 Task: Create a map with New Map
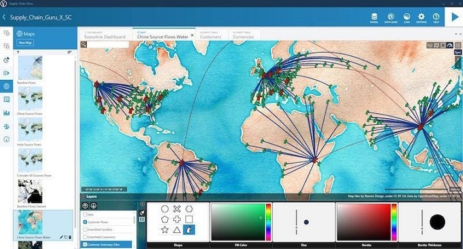25,42
